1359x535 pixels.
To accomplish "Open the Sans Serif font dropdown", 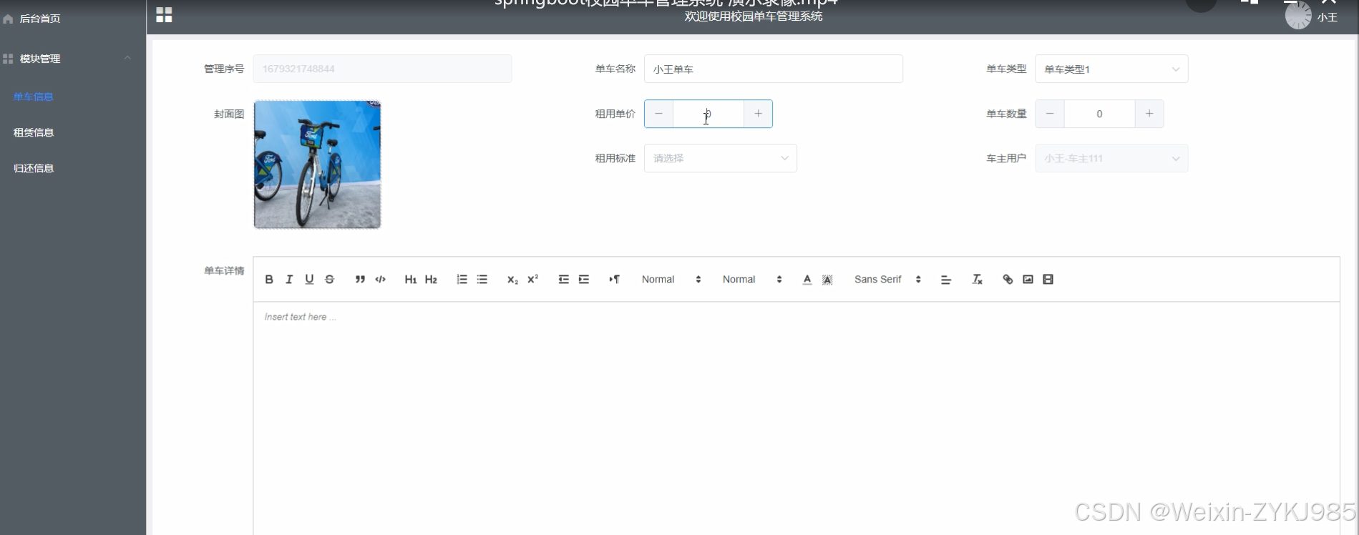I will coord(887,280).
